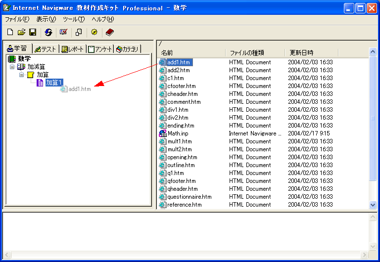Select the 加減算 tree label
380x262 pixels.
pos(36,67)
